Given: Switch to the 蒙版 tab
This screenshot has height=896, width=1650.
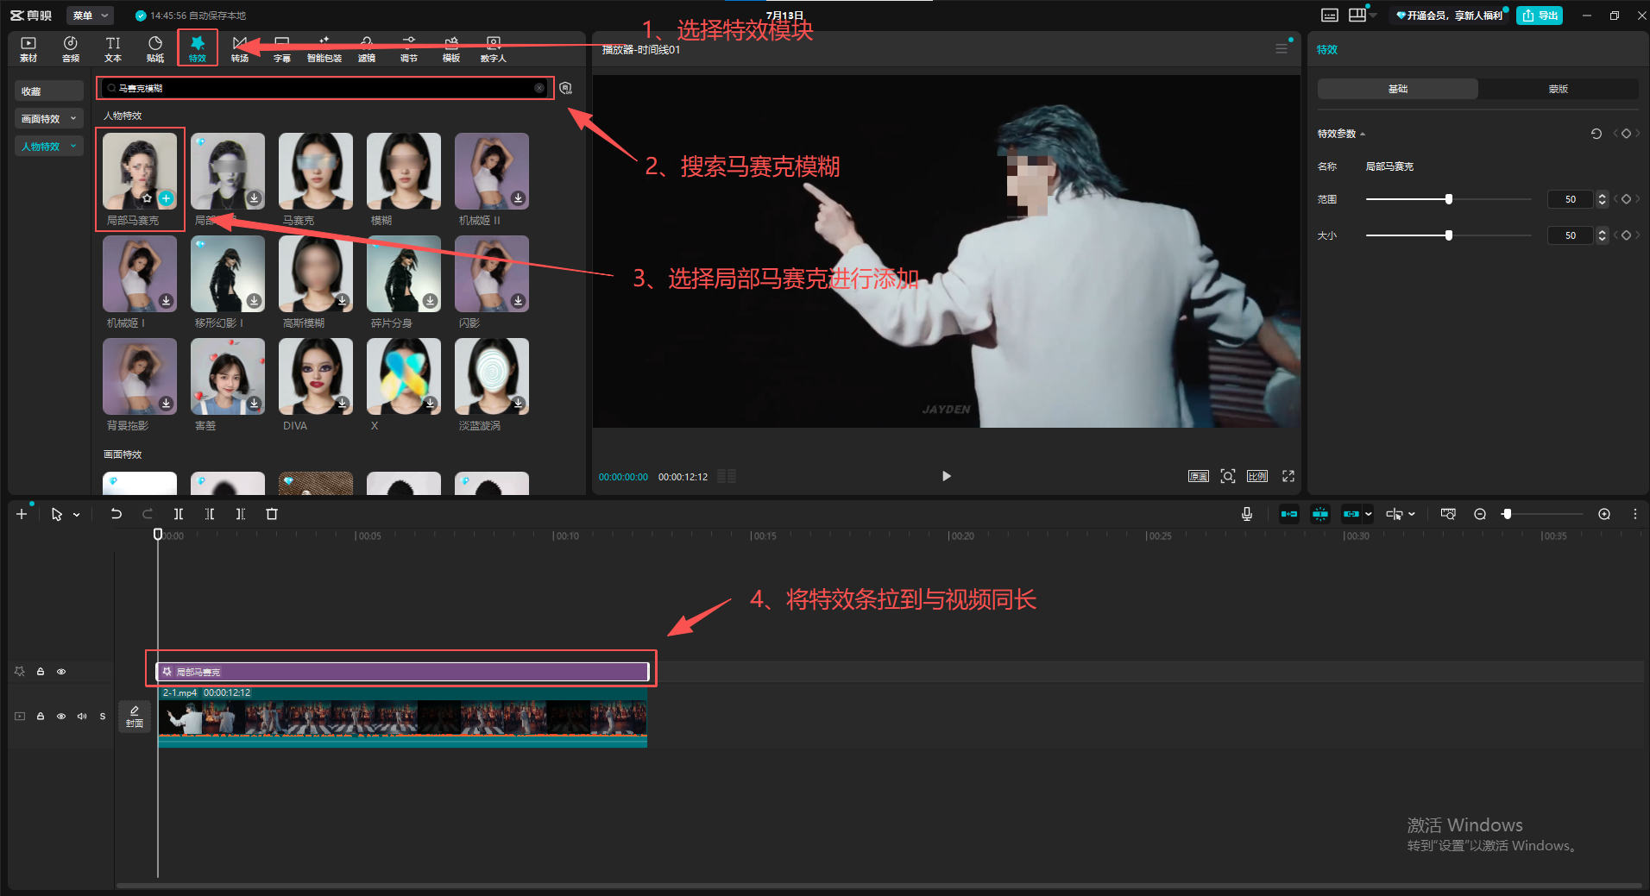Looking at the screenshot, I should pos(1559,89).
